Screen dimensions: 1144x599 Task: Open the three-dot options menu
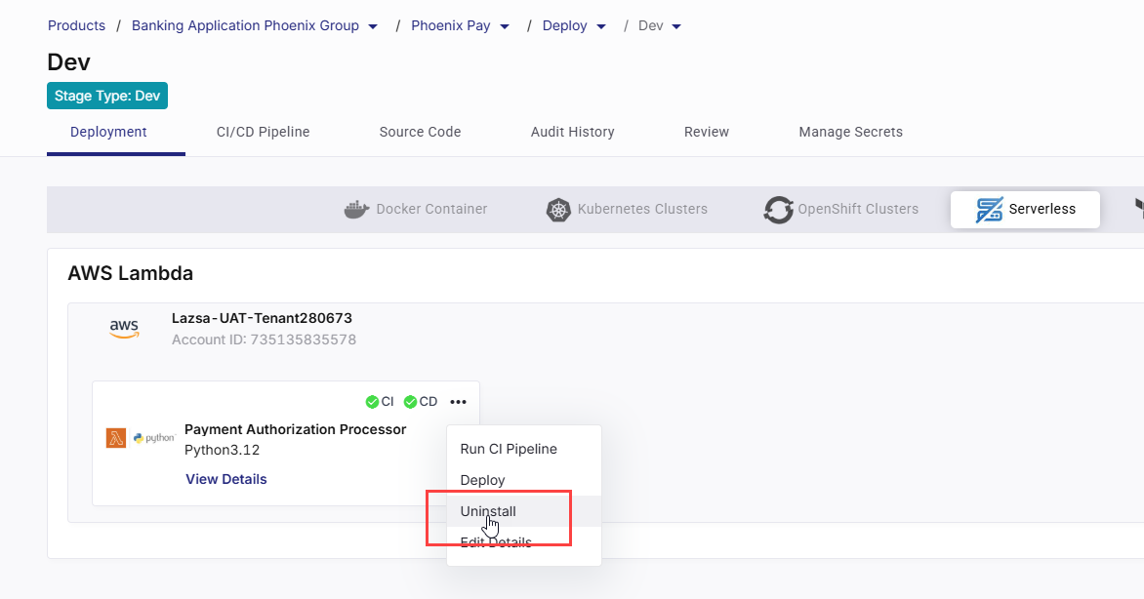point(459,401)
